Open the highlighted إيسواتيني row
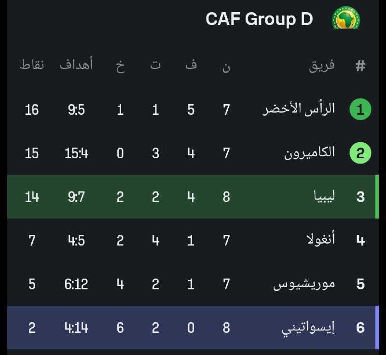Image resolution: width=386 pixels, height=355 pixels. (x=193, y=328)
